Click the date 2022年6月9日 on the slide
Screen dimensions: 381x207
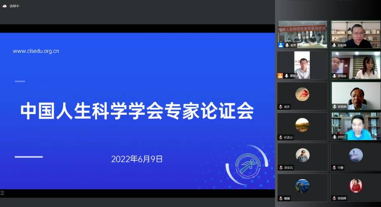coord(137,159)
